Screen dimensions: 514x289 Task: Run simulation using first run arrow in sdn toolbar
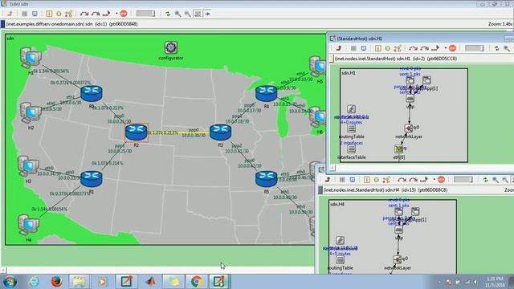tap(84, 14)
